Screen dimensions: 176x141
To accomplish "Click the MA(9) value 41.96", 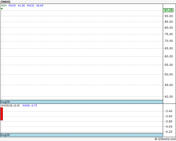I will 21,6.
